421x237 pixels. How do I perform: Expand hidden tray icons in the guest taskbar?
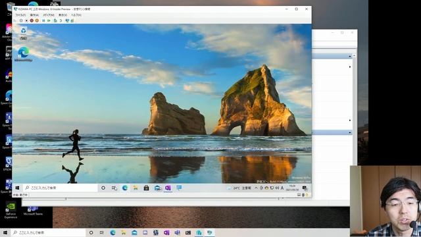[x=256, y=188]
